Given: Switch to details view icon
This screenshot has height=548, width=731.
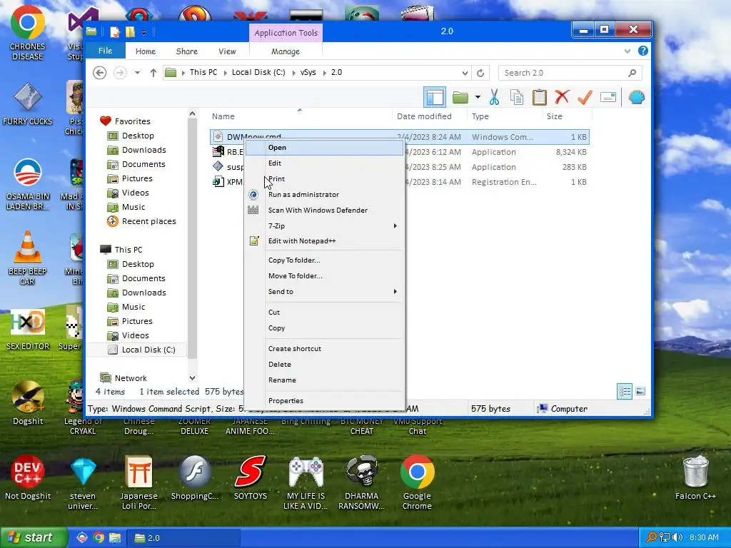Looking at the screenshot, I should pyautogui.click(x=625, y=392).
